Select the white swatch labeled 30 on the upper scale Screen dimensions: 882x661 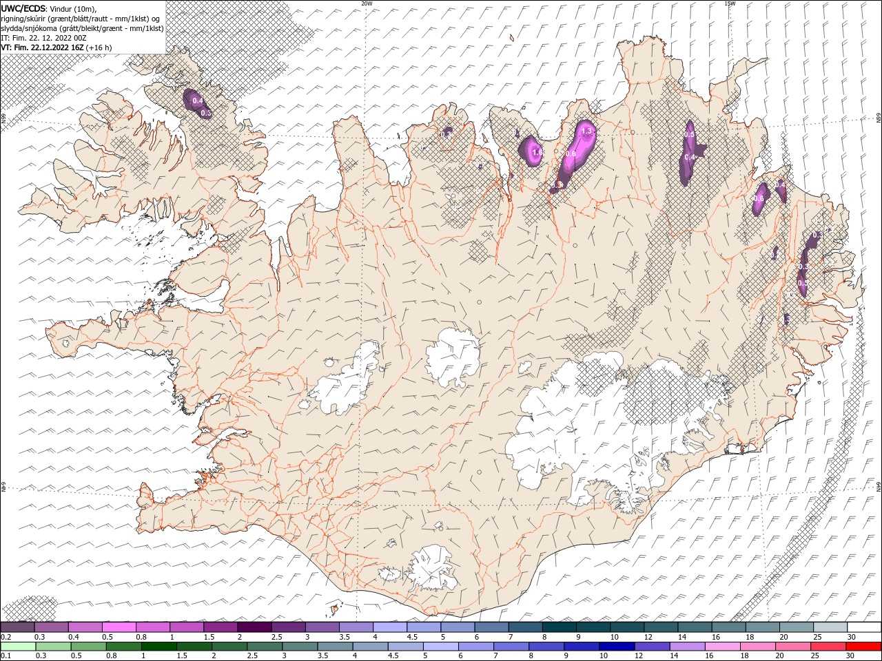[864, 627]
